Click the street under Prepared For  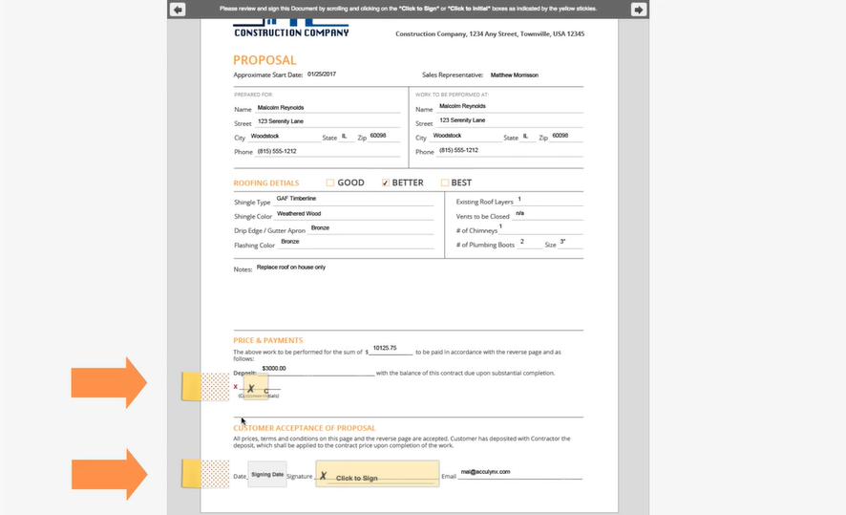(x=281, y=121)
